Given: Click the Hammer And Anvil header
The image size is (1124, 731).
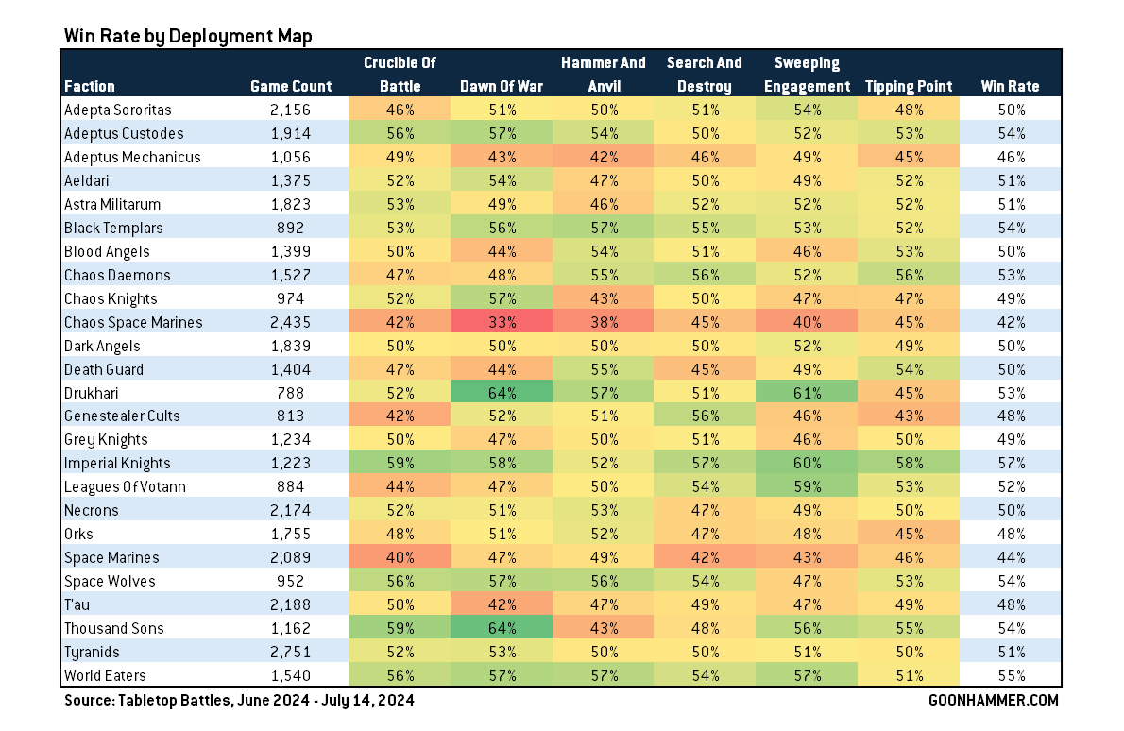Looking at the screenshot, I should [x=604, y=75].
